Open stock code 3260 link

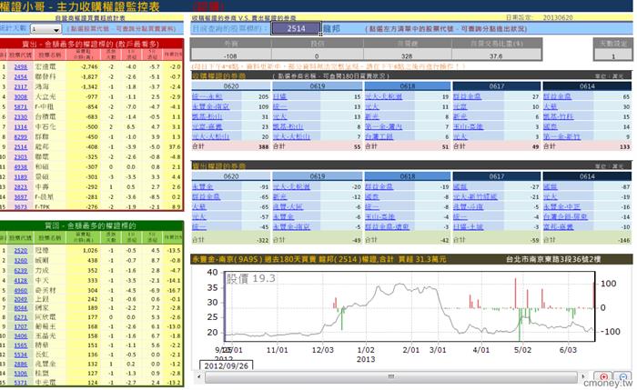(21, 260)
